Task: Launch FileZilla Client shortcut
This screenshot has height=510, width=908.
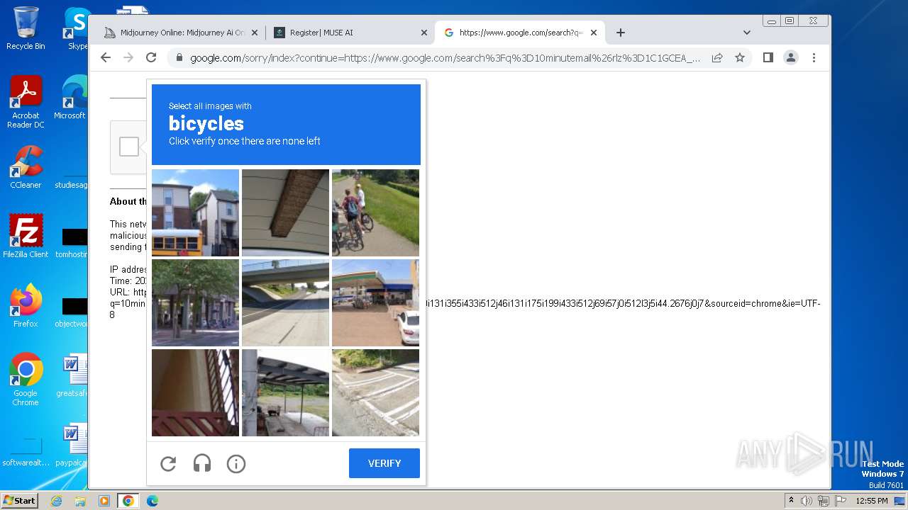Action: (x=26, y=237)
